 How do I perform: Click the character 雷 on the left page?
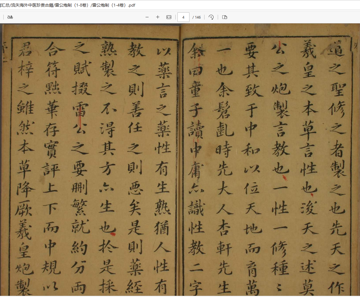[79, 110]
